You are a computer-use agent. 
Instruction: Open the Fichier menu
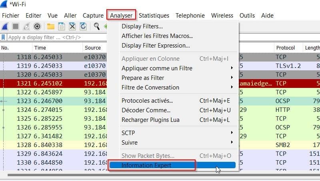click(11, 16)
